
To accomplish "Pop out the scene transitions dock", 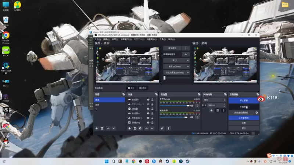I will pos(225,95).
